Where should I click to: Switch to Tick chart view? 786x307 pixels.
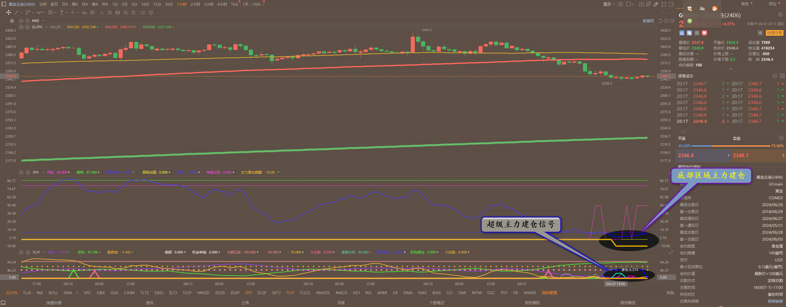tap(234, 4)
